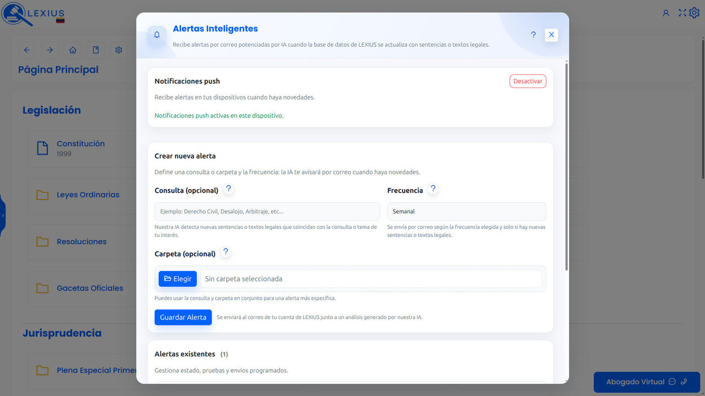Open the Abogado Virtual chat

[x=647, y=382]
